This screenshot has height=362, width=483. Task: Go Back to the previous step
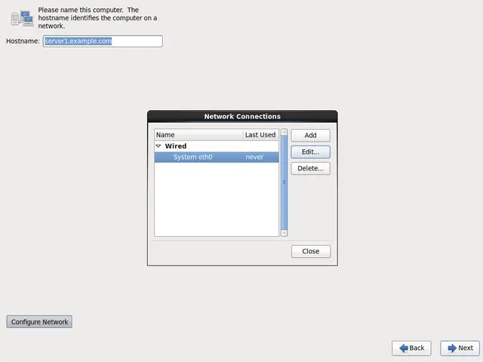[411, 348]
